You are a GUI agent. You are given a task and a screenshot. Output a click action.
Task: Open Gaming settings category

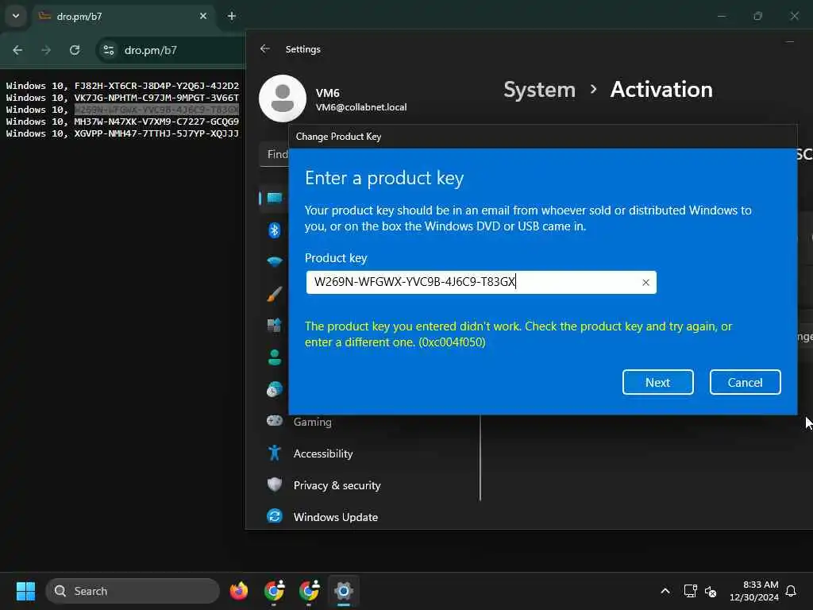point(312,422)
